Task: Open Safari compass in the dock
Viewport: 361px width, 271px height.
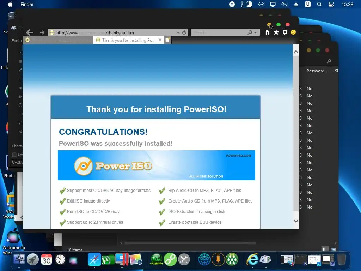Action: pyautogui.click(x=94, y=259)
